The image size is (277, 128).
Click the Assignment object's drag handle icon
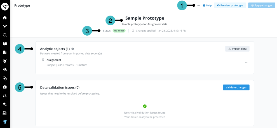pos(43,60)
